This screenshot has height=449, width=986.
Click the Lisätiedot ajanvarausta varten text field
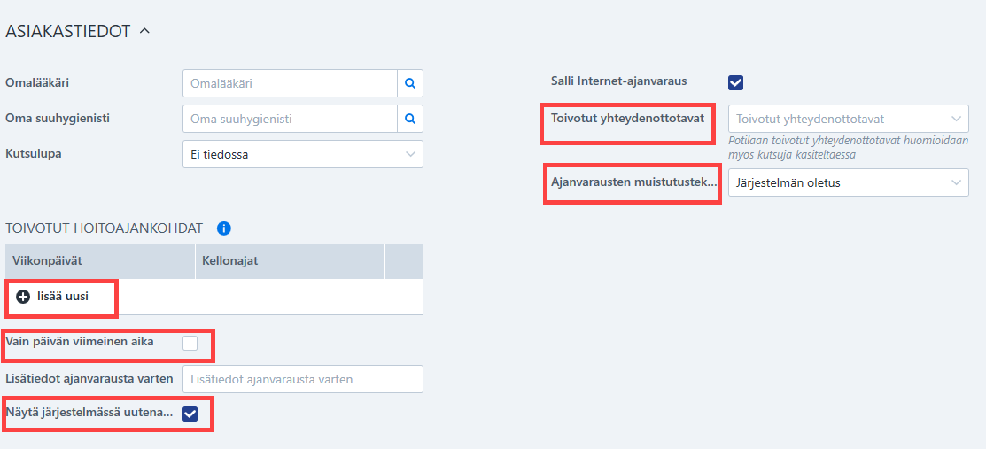click(x=303, y=379)
